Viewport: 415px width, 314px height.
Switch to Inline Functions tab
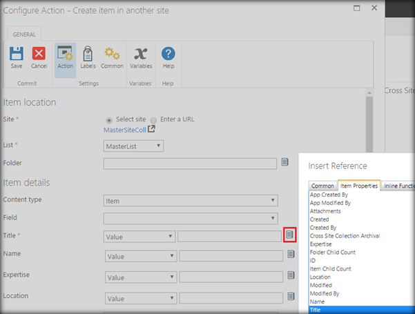(x=398, y=186)
